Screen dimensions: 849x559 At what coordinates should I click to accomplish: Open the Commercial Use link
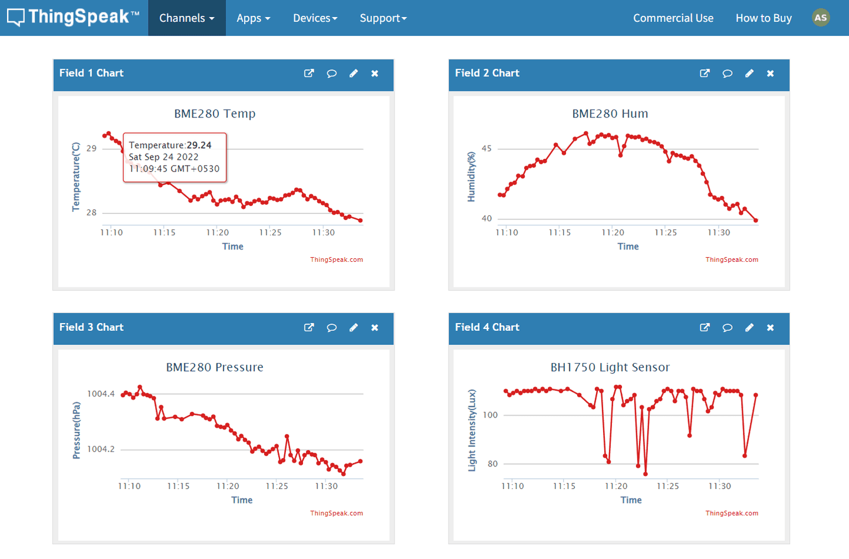pyautogui.click(x=673, y=18)
